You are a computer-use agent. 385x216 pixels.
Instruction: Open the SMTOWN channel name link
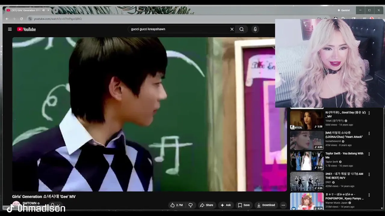(x=29, y=203)
